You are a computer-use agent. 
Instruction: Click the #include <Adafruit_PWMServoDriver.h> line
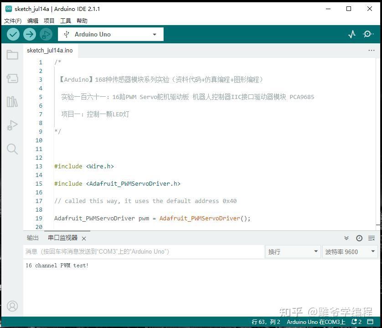click(x=117, y=184)
